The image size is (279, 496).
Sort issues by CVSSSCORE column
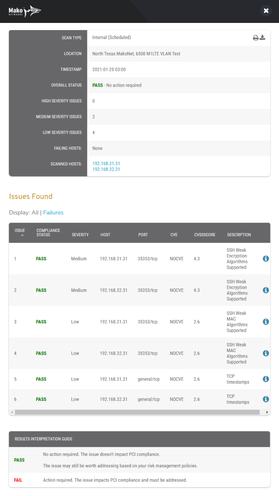point(204,234)
